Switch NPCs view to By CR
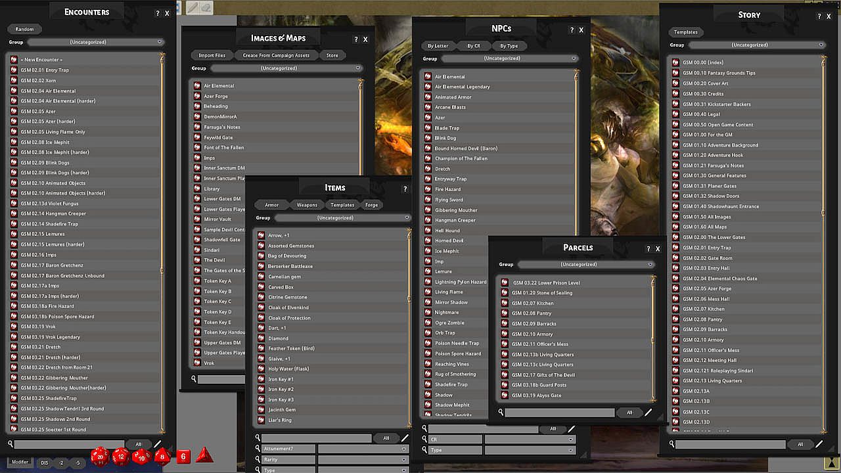 (474, 46)
